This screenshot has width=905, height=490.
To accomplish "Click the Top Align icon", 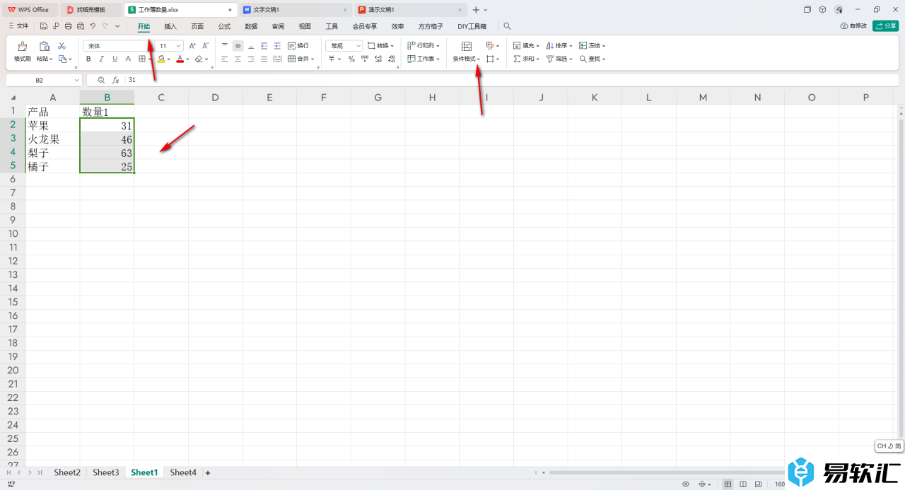I will click(225, 45).
